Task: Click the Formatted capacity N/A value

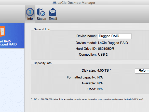Action: (x=100, y=77)
